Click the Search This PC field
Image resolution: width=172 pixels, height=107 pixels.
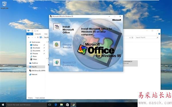coord(147,37)
